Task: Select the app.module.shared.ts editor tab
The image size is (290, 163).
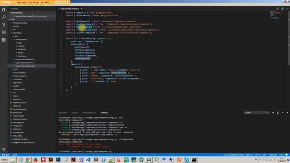Action: tap(70, 9)
